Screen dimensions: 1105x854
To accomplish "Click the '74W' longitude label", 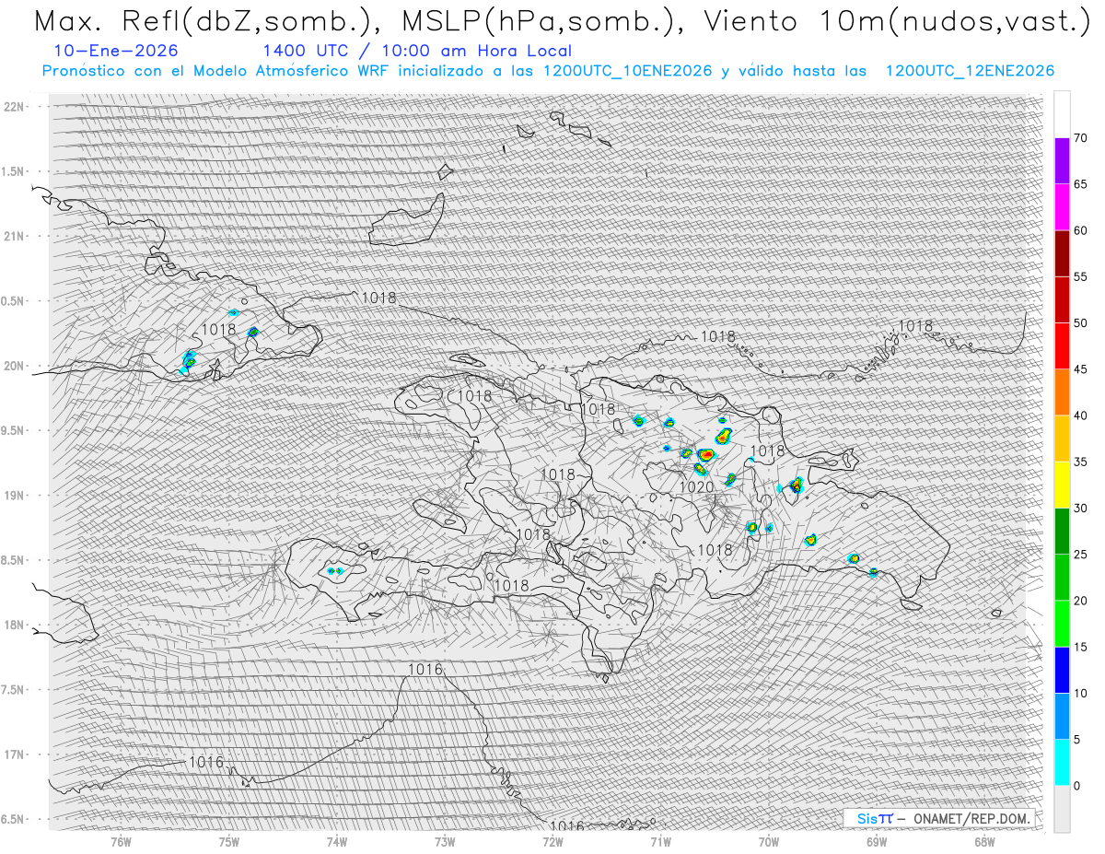I will tap(337, 841).
